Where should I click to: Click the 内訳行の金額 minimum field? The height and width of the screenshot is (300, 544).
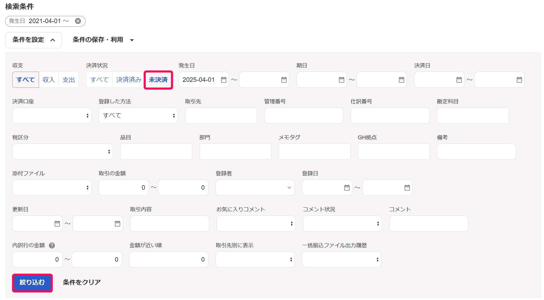[37, 260]
